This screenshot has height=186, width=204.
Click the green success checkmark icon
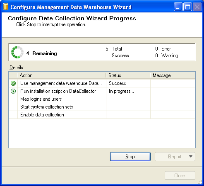click(x=13, y=83)
